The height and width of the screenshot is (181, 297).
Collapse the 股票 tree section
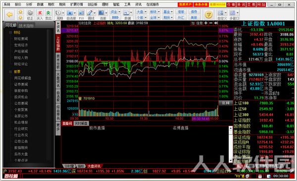pos(10,72)
